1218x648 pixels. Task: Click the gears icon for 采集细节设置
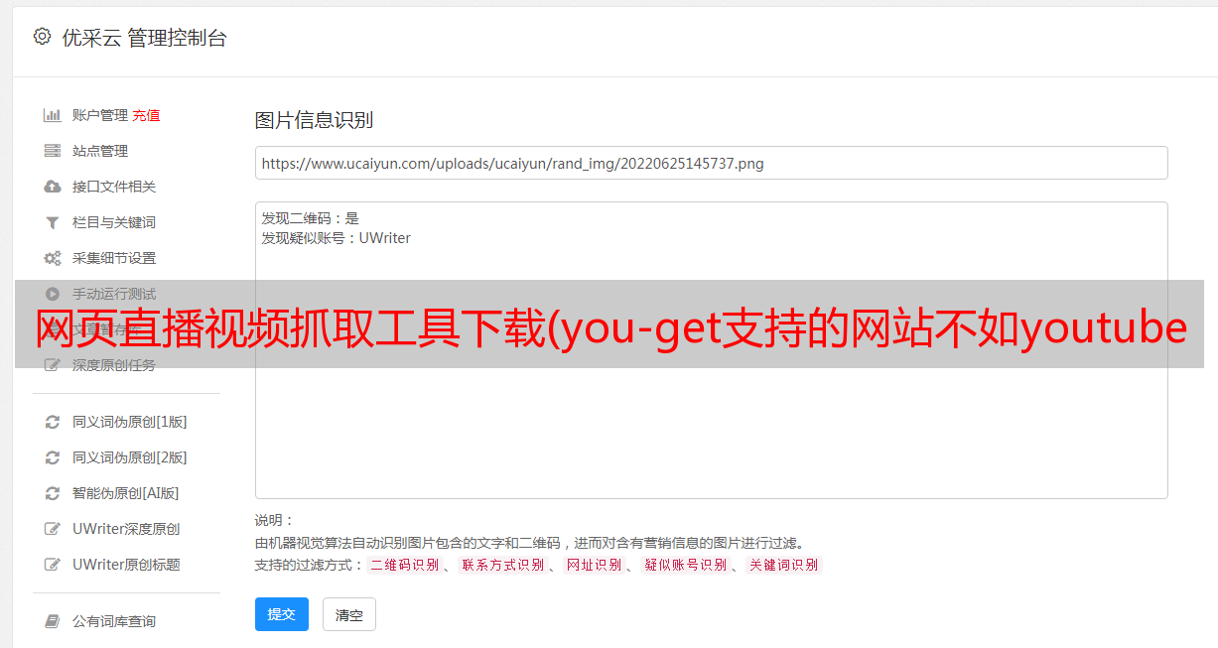(x=53, y=258)
